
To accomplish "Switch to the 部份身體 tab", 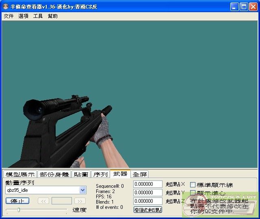I will tap(54, 174).
